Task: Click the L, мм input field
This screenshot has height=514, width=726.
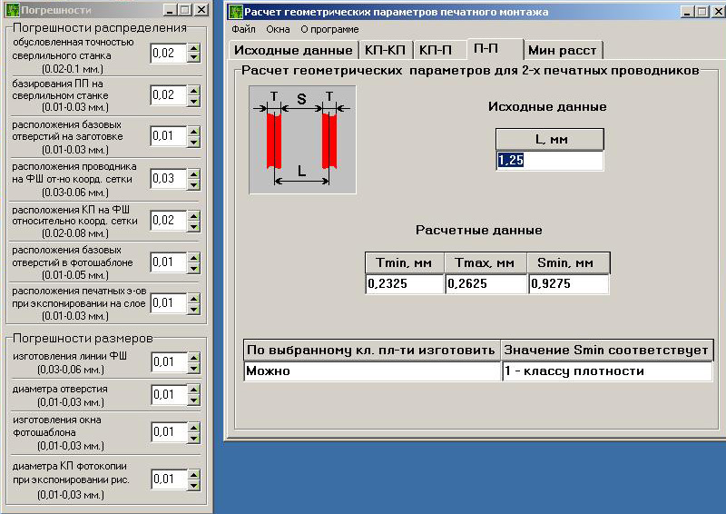Action: tap(549, 161)
